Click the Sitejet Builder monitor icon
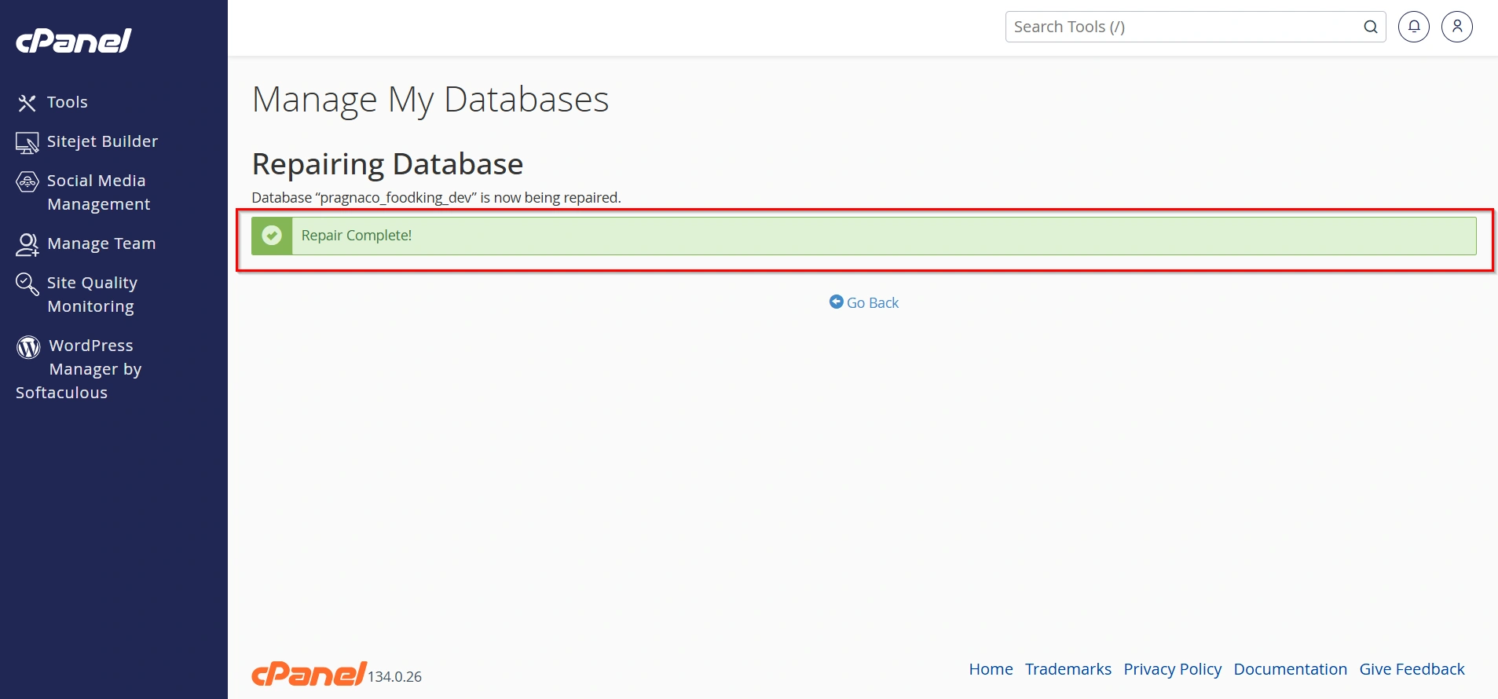Viewport: 1498px width, 699px height. [27, 143]
